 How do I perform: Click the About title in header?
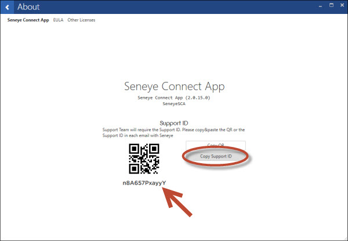[x=28, y=7]
